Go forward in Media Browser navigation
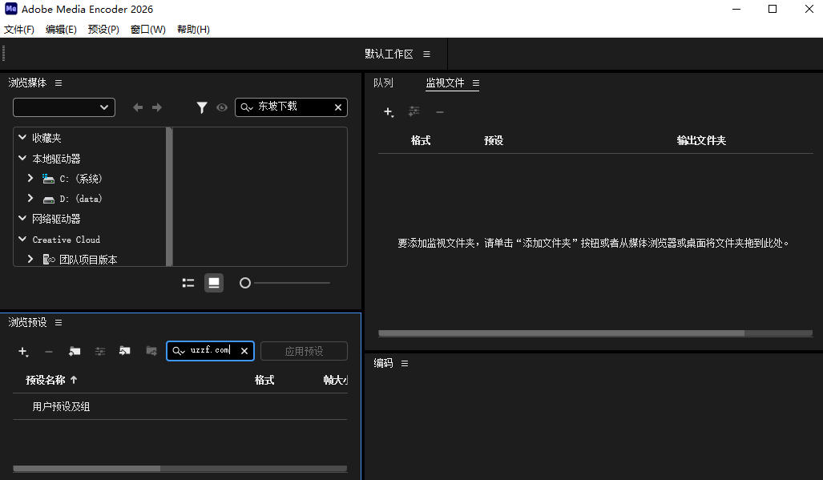 coord(157,107)
